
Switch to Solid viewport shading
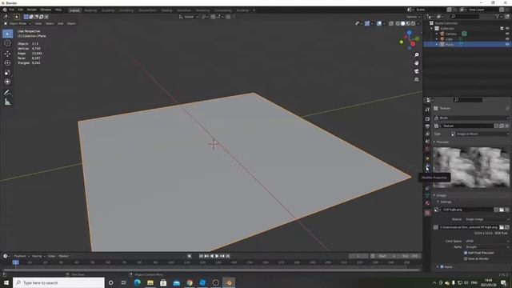click(x=403, y=23)
